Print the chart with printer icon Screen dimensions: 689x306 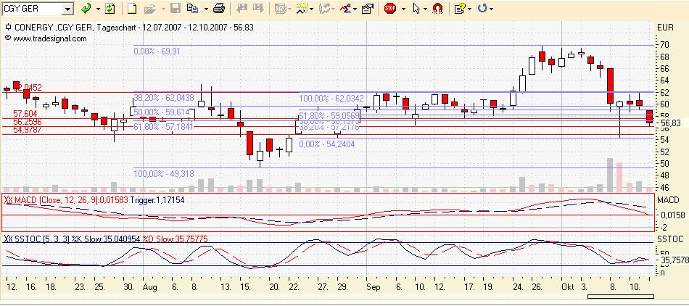click(219, 9)
